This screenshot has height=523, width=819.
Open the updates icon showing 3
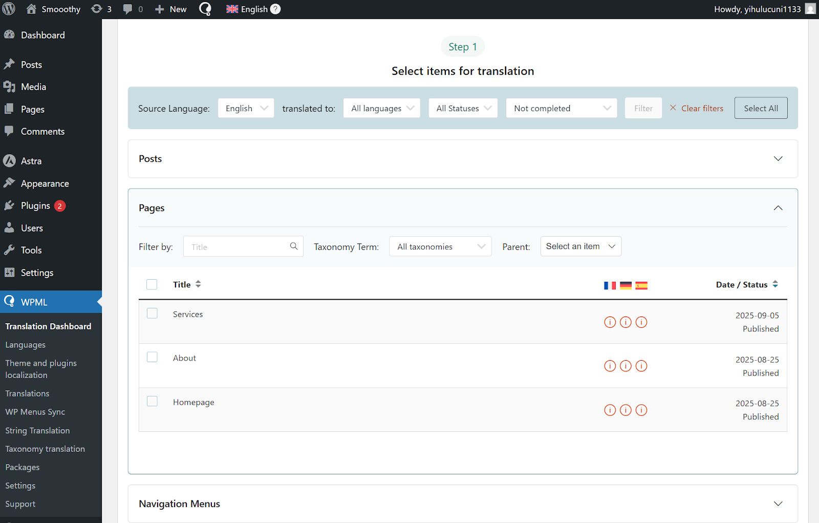[x=96, y=9]
